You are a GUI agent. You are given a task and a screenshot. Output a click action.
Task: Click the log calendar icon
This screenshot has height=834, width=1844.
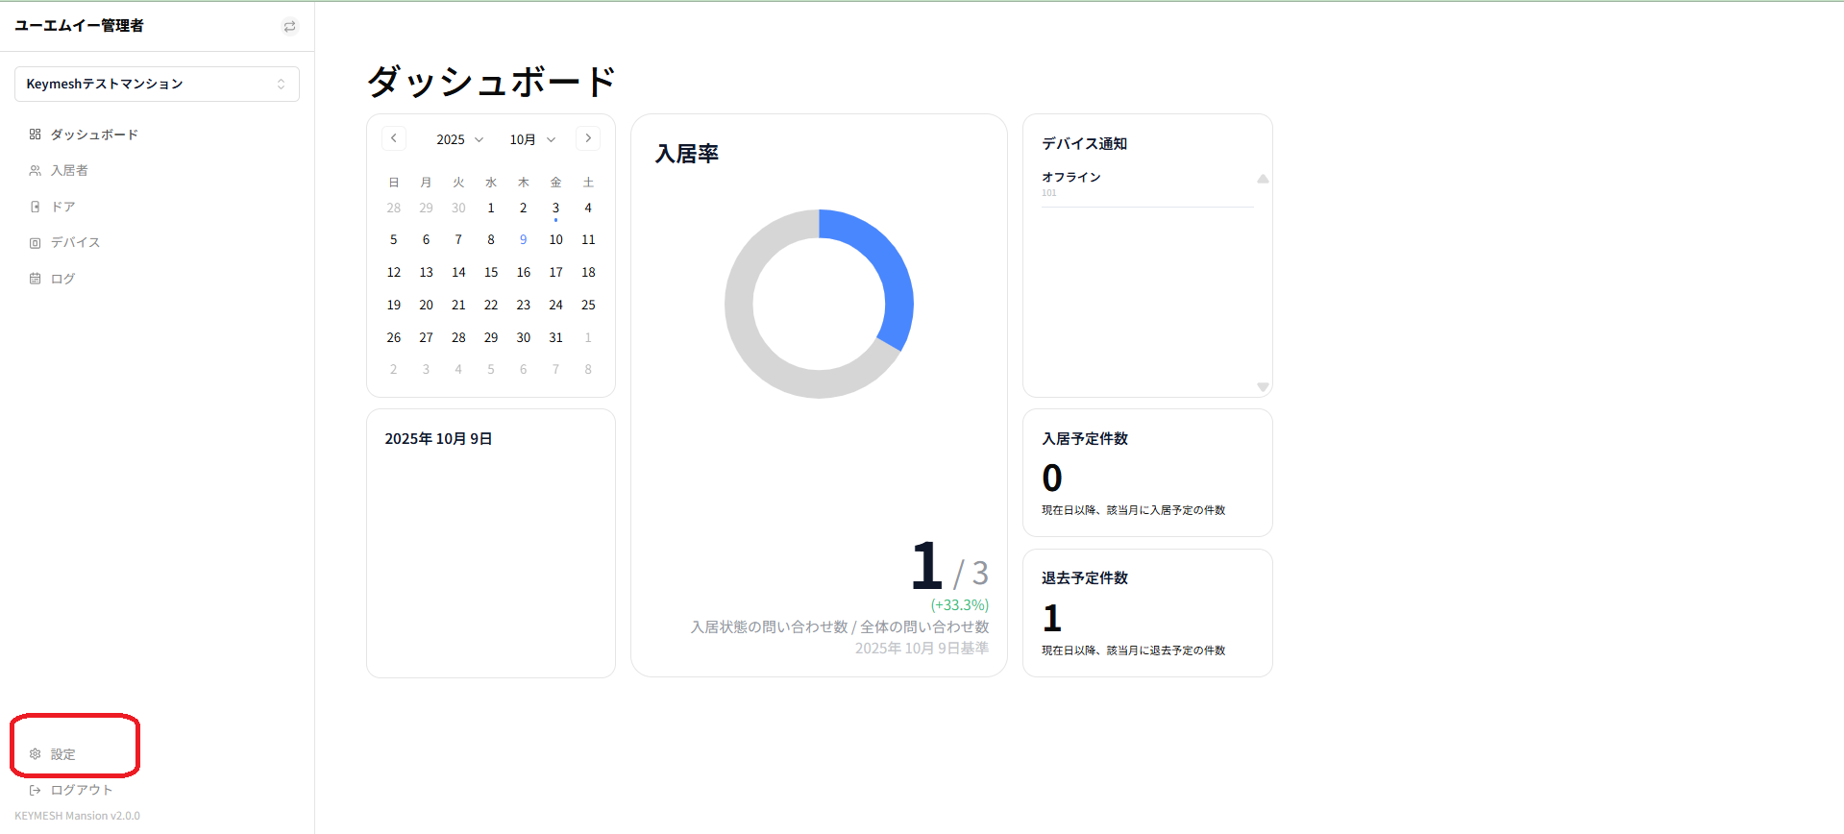pos(35,279)
